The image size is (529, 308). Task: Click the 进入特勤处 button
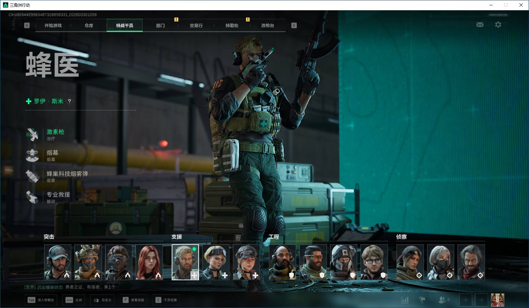point(41,300)
